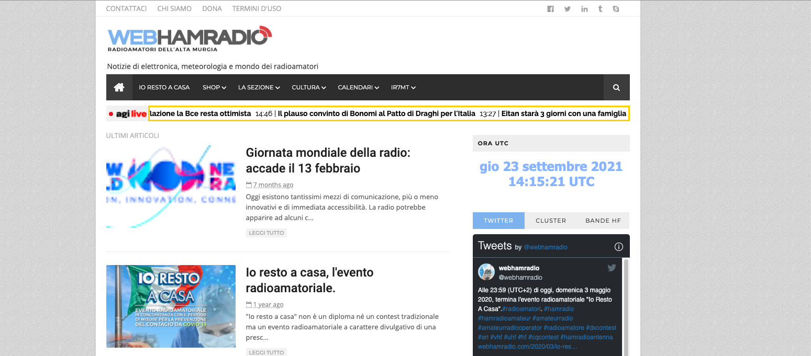Click the Twitter bird icon in the header
The image size is (811, 356).
pyautogui.click(x=567, y=8)
